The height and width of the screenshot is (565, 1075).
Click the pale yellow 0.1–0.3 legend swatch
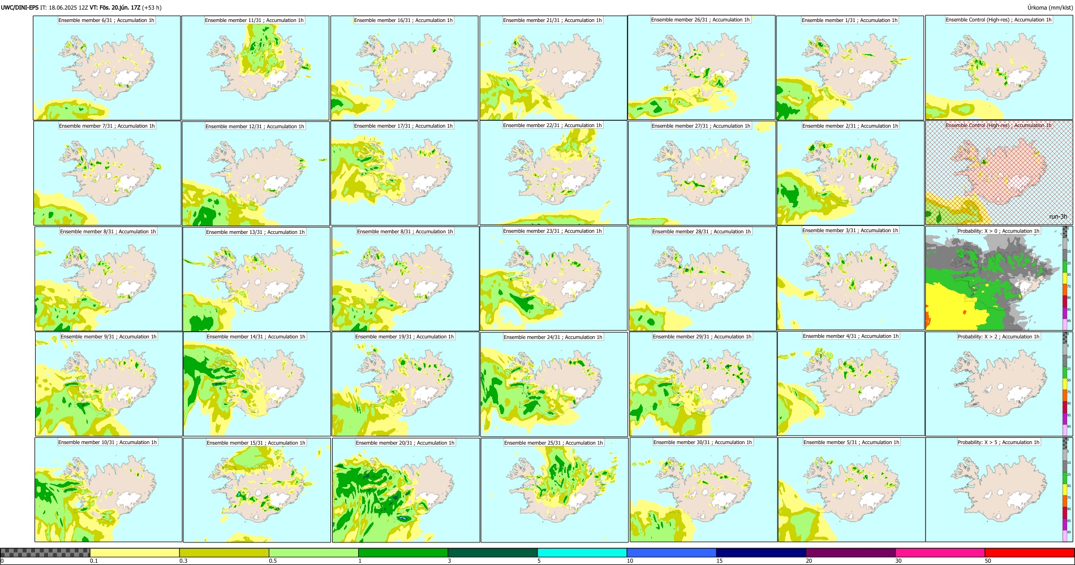[x=135, y=553]
